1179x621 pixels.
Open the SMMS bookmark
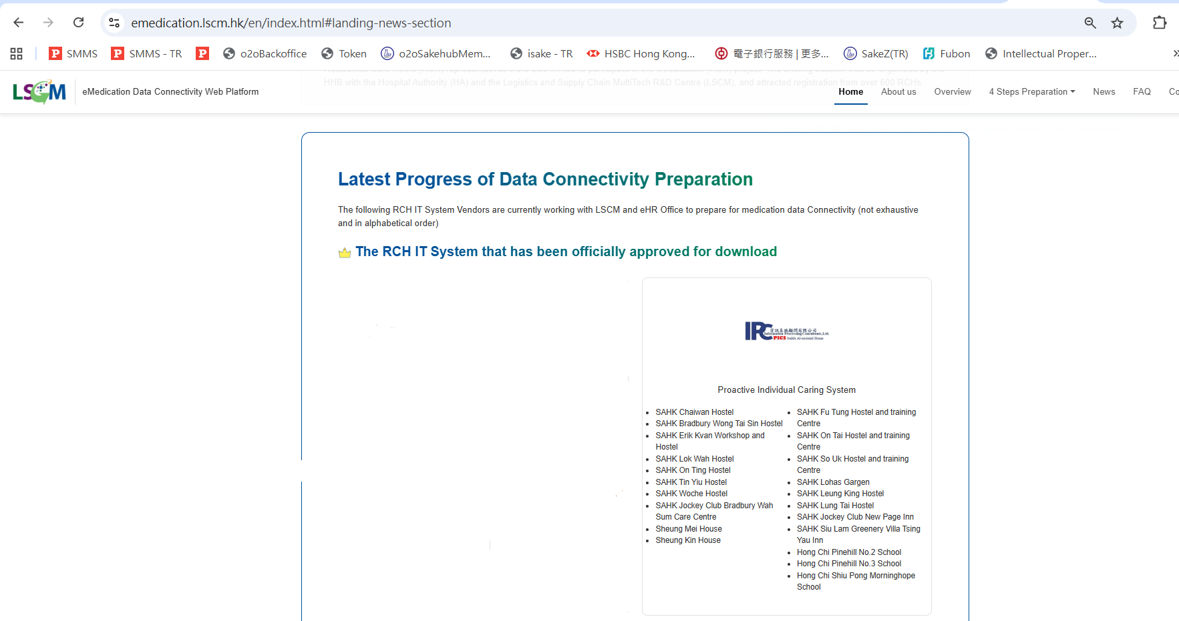click(73, 53)
